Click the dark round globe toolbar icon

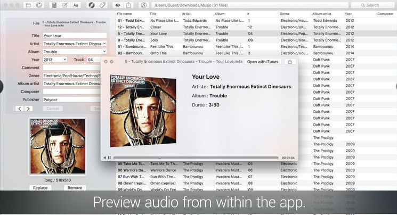(x=92, y=5)
